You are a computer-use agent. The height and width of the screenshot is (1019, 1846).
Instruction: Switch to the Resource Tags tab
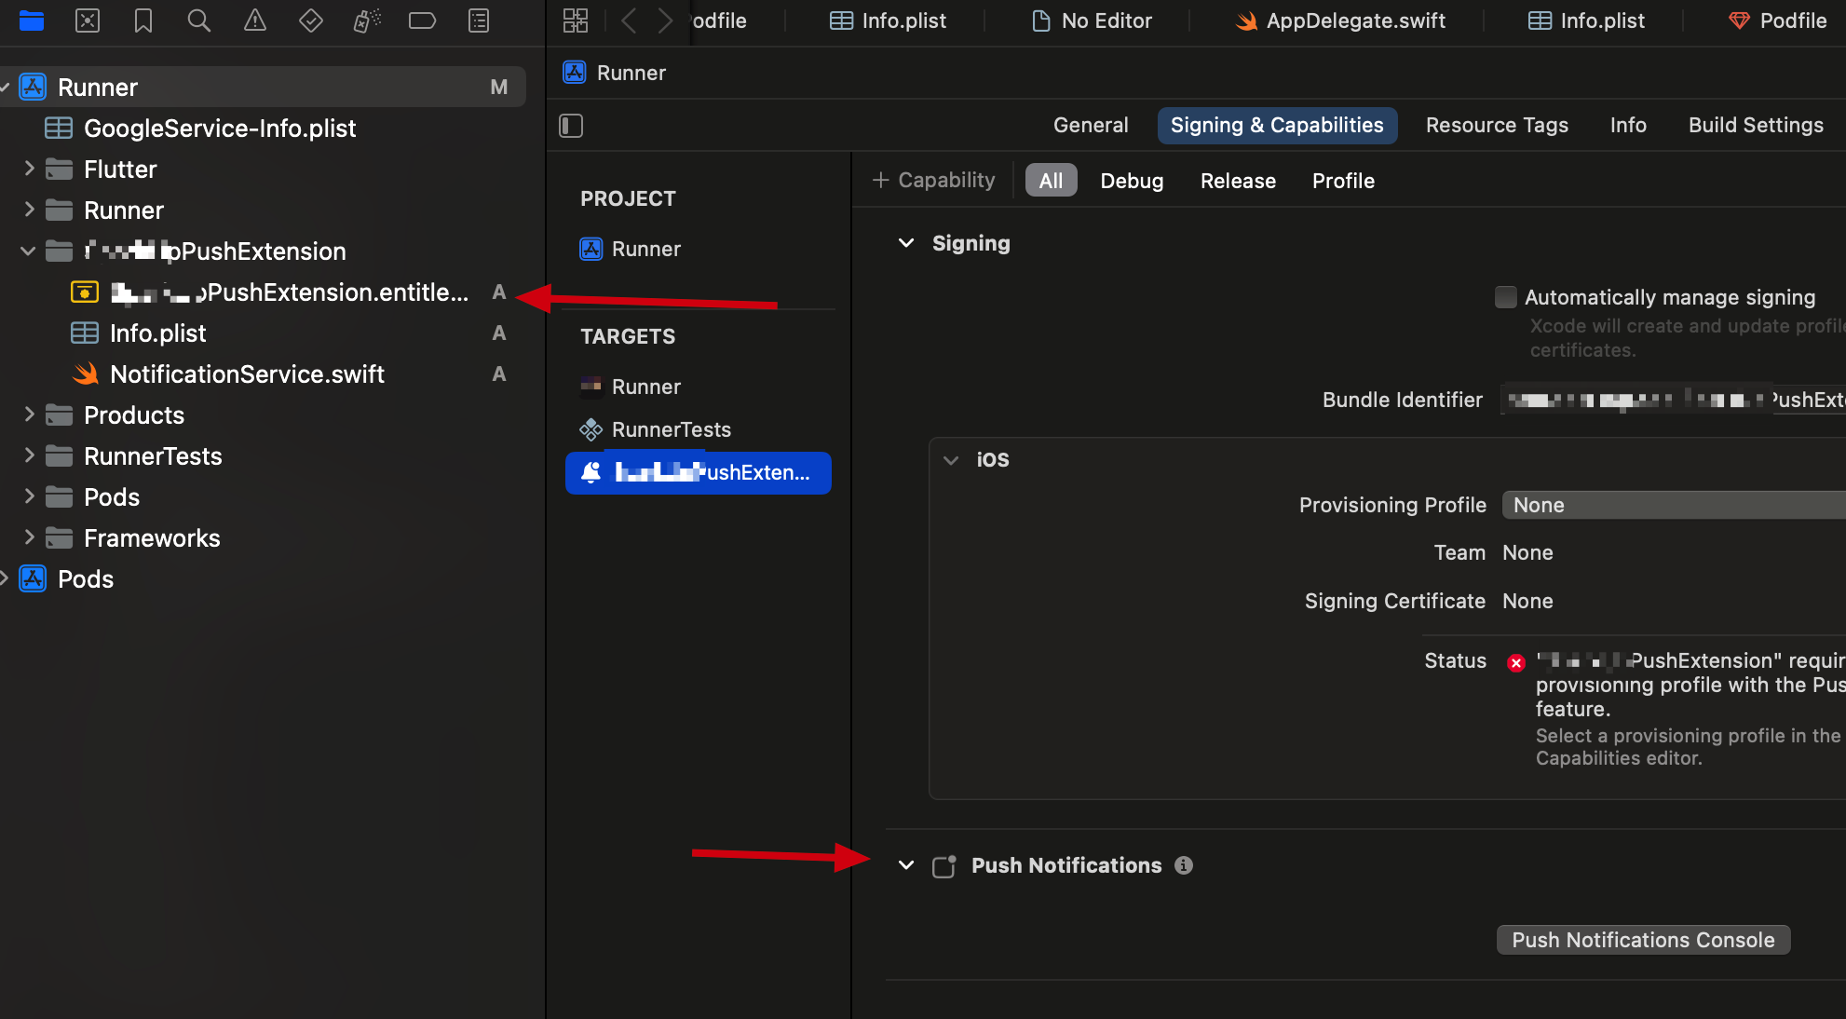click(x=1497, y=126)
